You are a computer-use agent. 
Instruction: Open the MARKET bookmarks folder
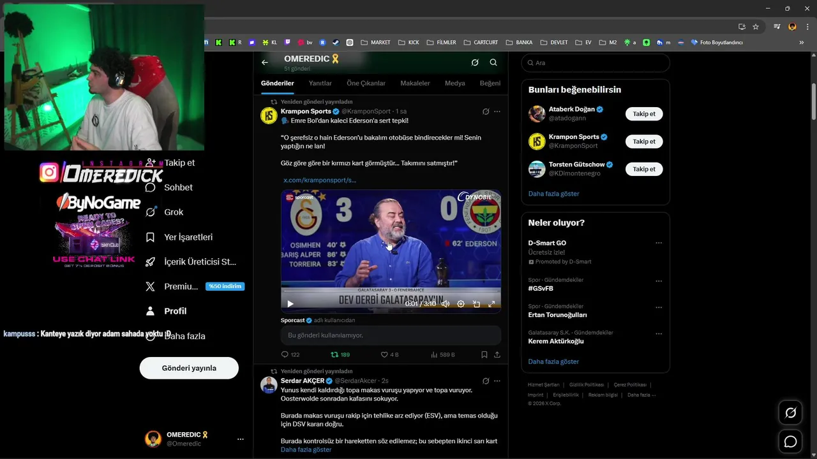[x=375, y=43]
